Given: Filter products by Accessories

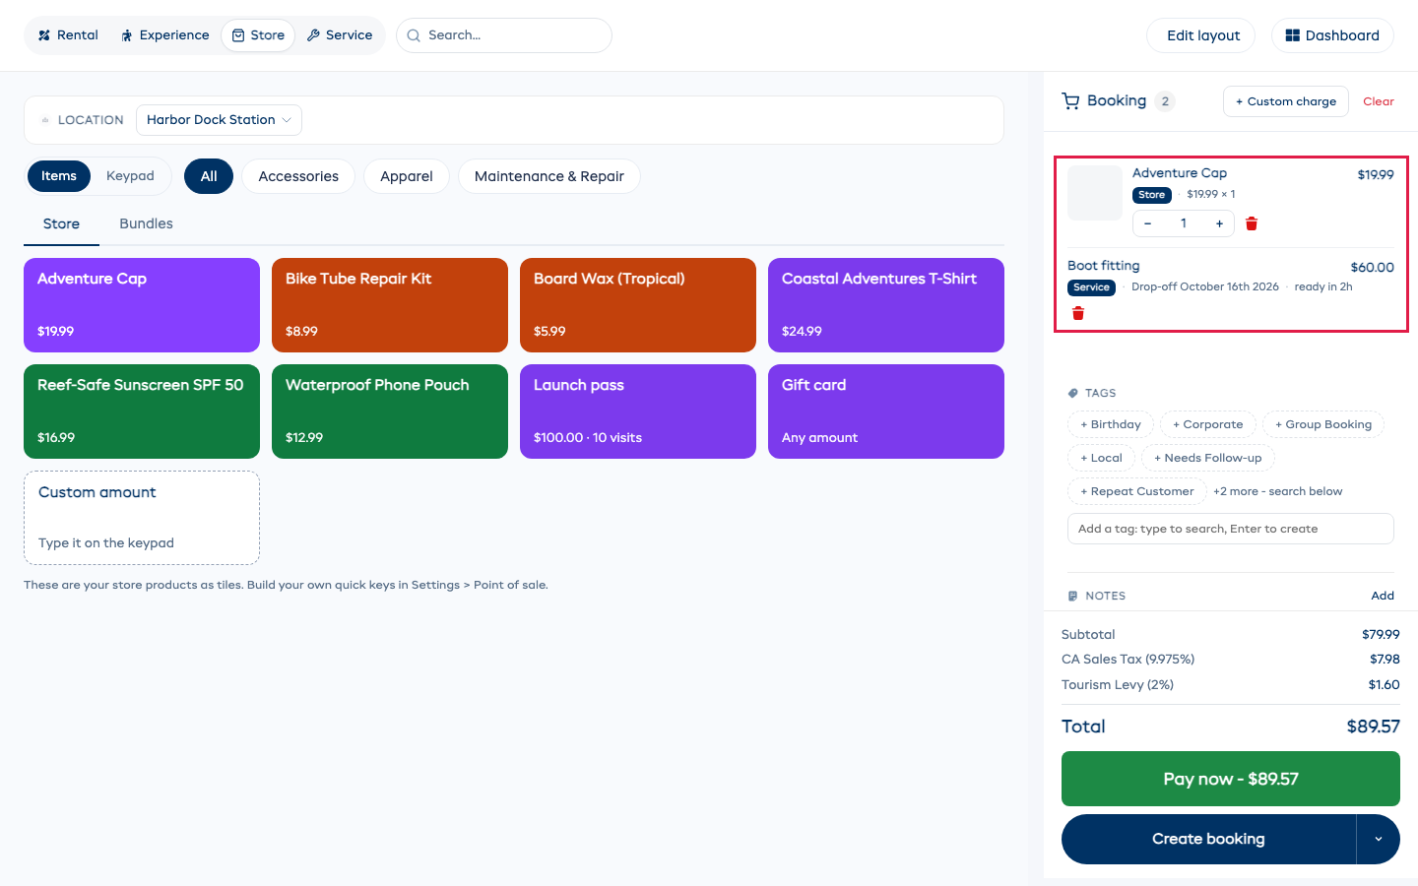Looking at the screenshot, I should pyautogui.click(x=298, y=176).
